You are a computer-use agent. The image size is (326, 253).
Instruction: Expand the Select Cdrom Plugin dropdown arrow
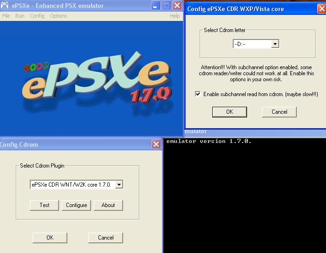point(119,185)
